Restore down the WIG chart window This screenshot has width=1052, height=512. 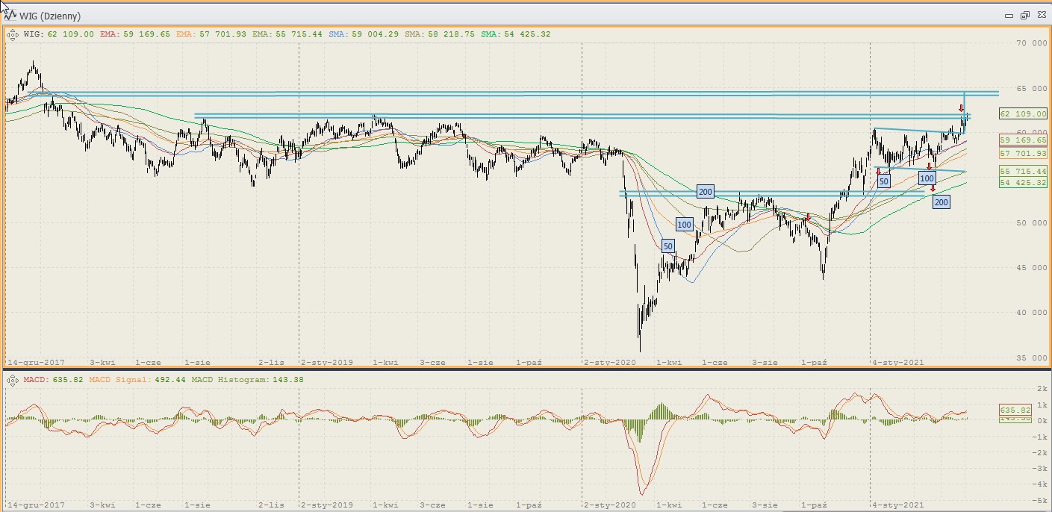[1024, 16]
